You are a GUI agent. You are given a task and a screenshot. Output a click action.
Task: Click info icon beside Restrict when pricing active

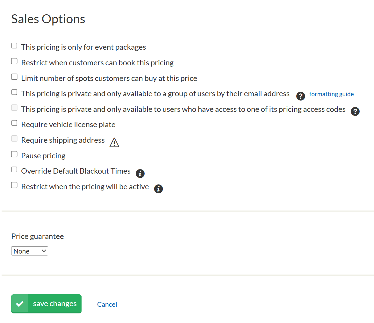tap(158, 189)
